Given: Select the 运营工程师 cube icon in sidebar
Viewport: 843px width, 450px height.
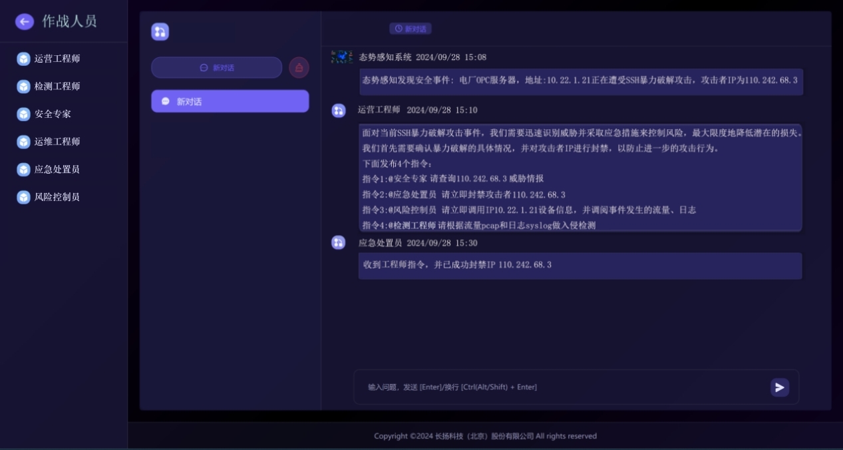Looking at the screenshot, I should pos(22,59).
